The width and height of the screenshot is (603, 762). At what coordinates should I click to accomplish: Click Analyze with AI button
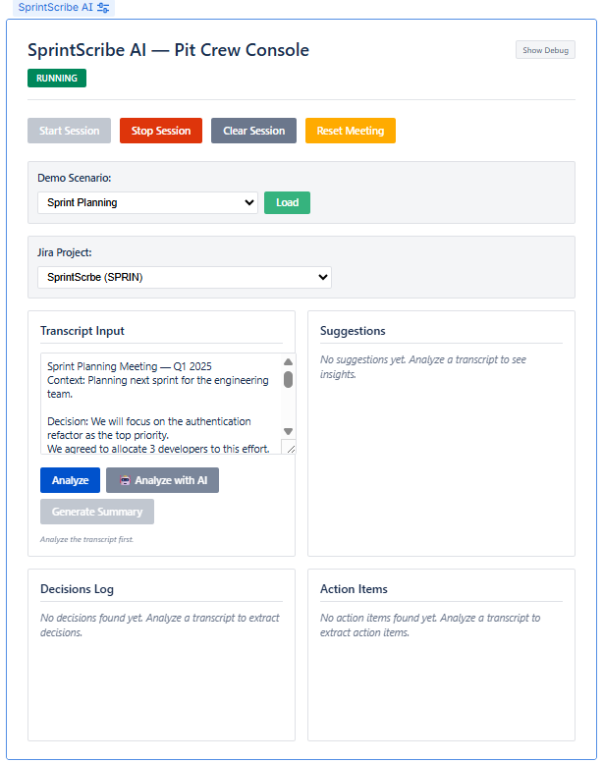[x=162, y=480]
